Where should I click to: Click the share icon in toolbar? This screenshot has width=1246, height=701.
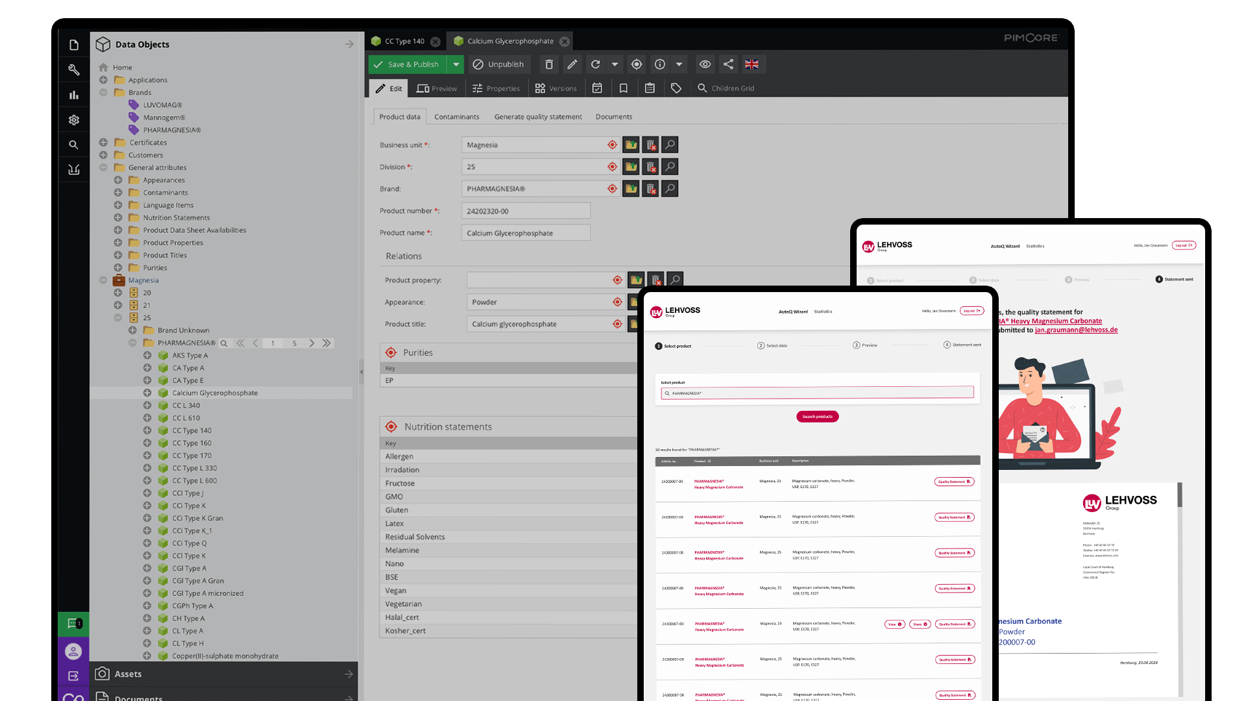click(x=728, y=64)
